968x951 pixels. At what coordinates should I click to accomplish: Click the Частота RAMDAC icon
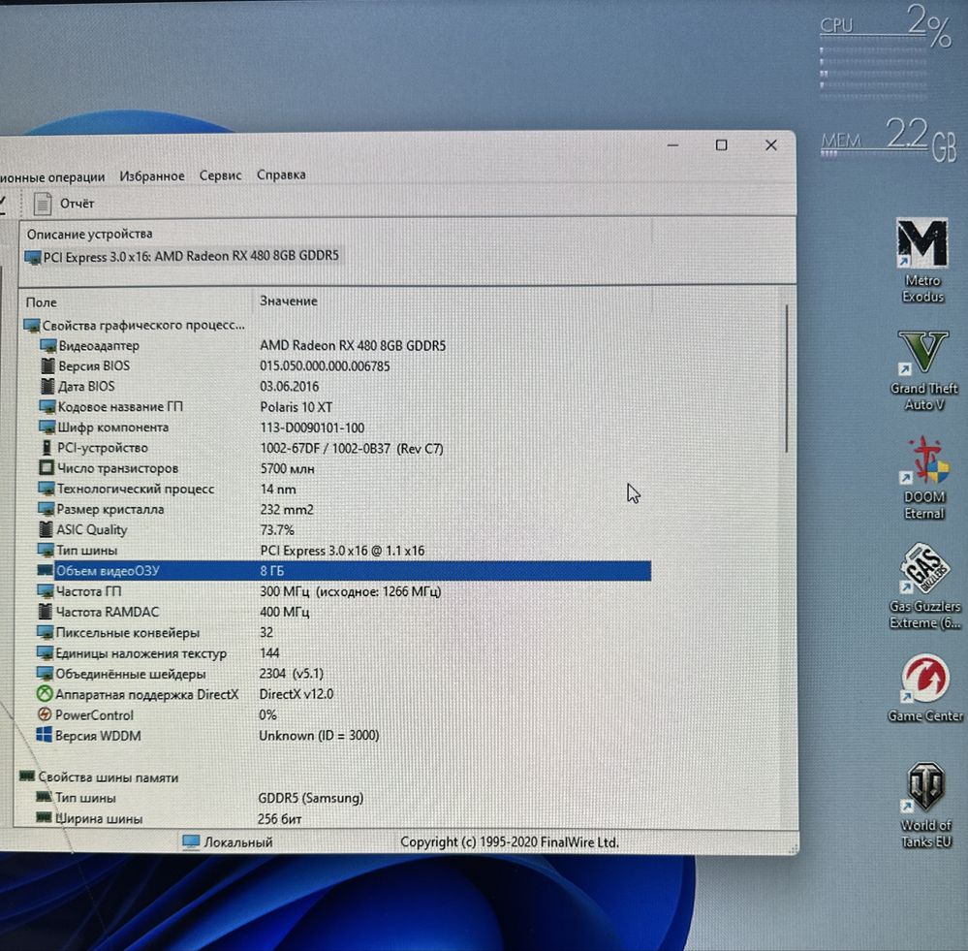tap(46, 612)
